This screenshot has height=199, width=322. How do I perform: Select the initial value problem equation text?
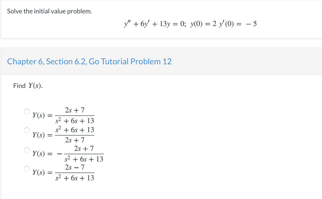coord(190,23)
